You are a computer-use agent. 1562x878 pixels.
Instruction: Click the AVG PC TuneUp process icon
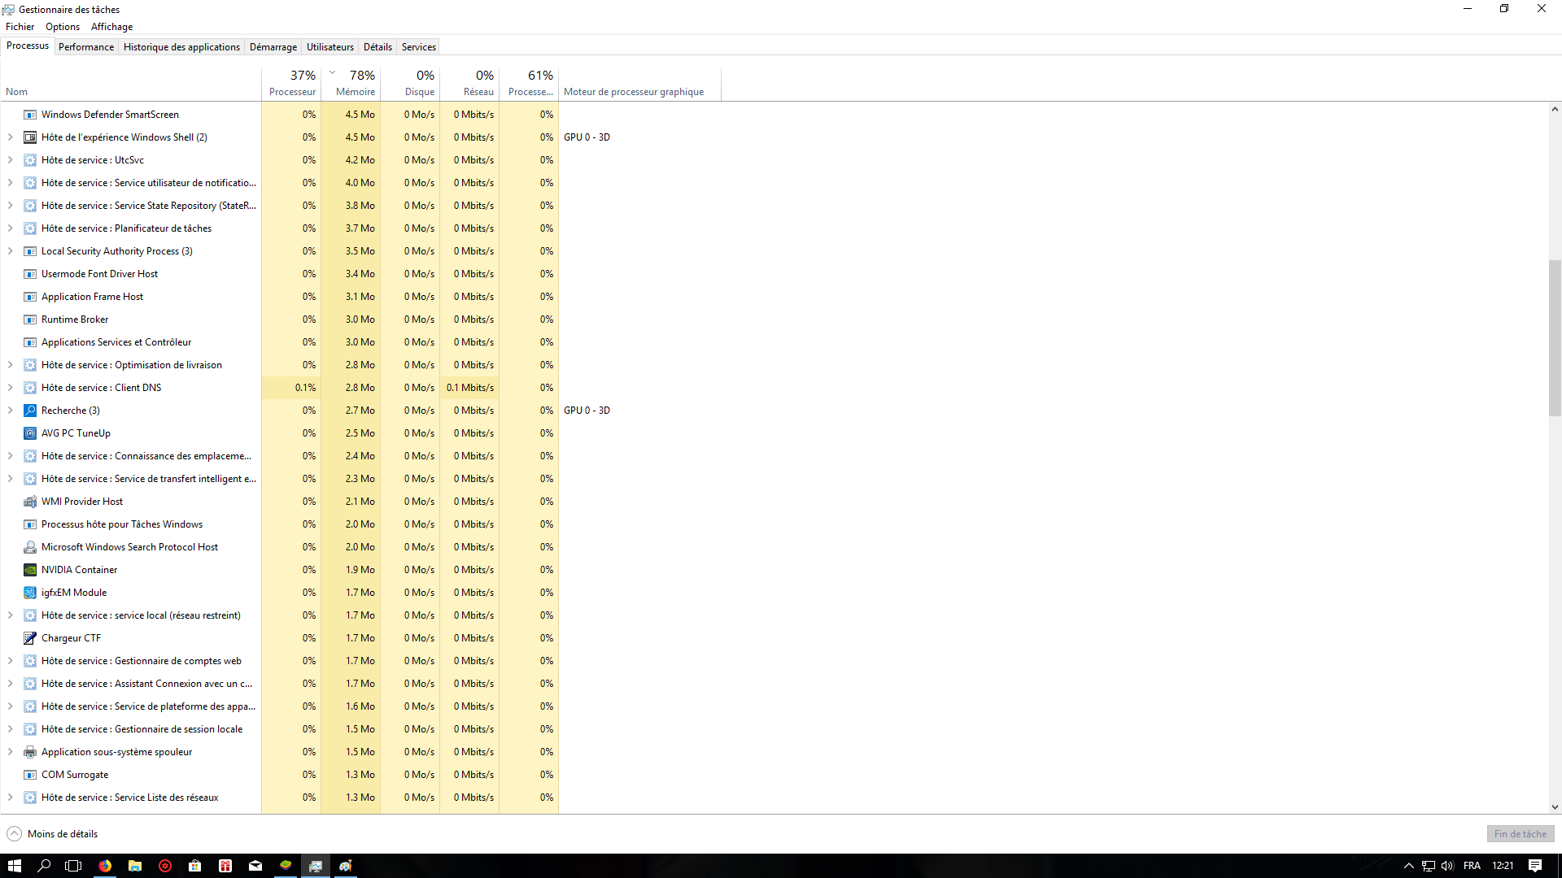tap(30, 433)
